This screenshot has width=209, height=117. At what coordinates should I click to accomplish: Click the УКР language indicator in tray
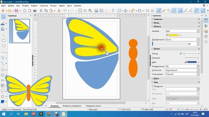[187, 114]
